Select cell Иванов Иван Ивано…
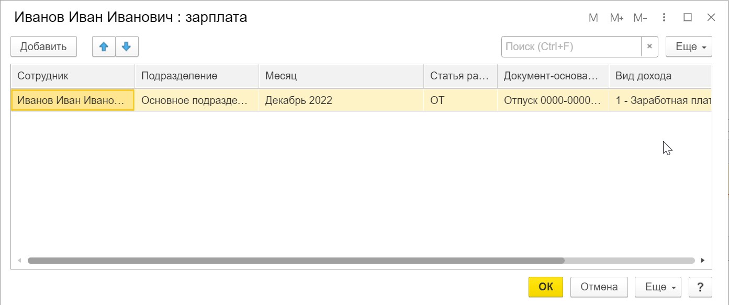The image size is (729, 305). 73,100
